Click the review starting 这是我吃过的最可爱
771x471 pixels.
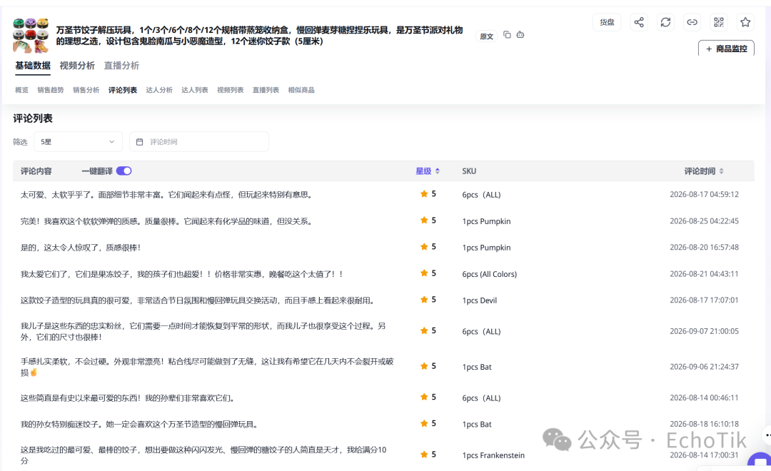203,455
